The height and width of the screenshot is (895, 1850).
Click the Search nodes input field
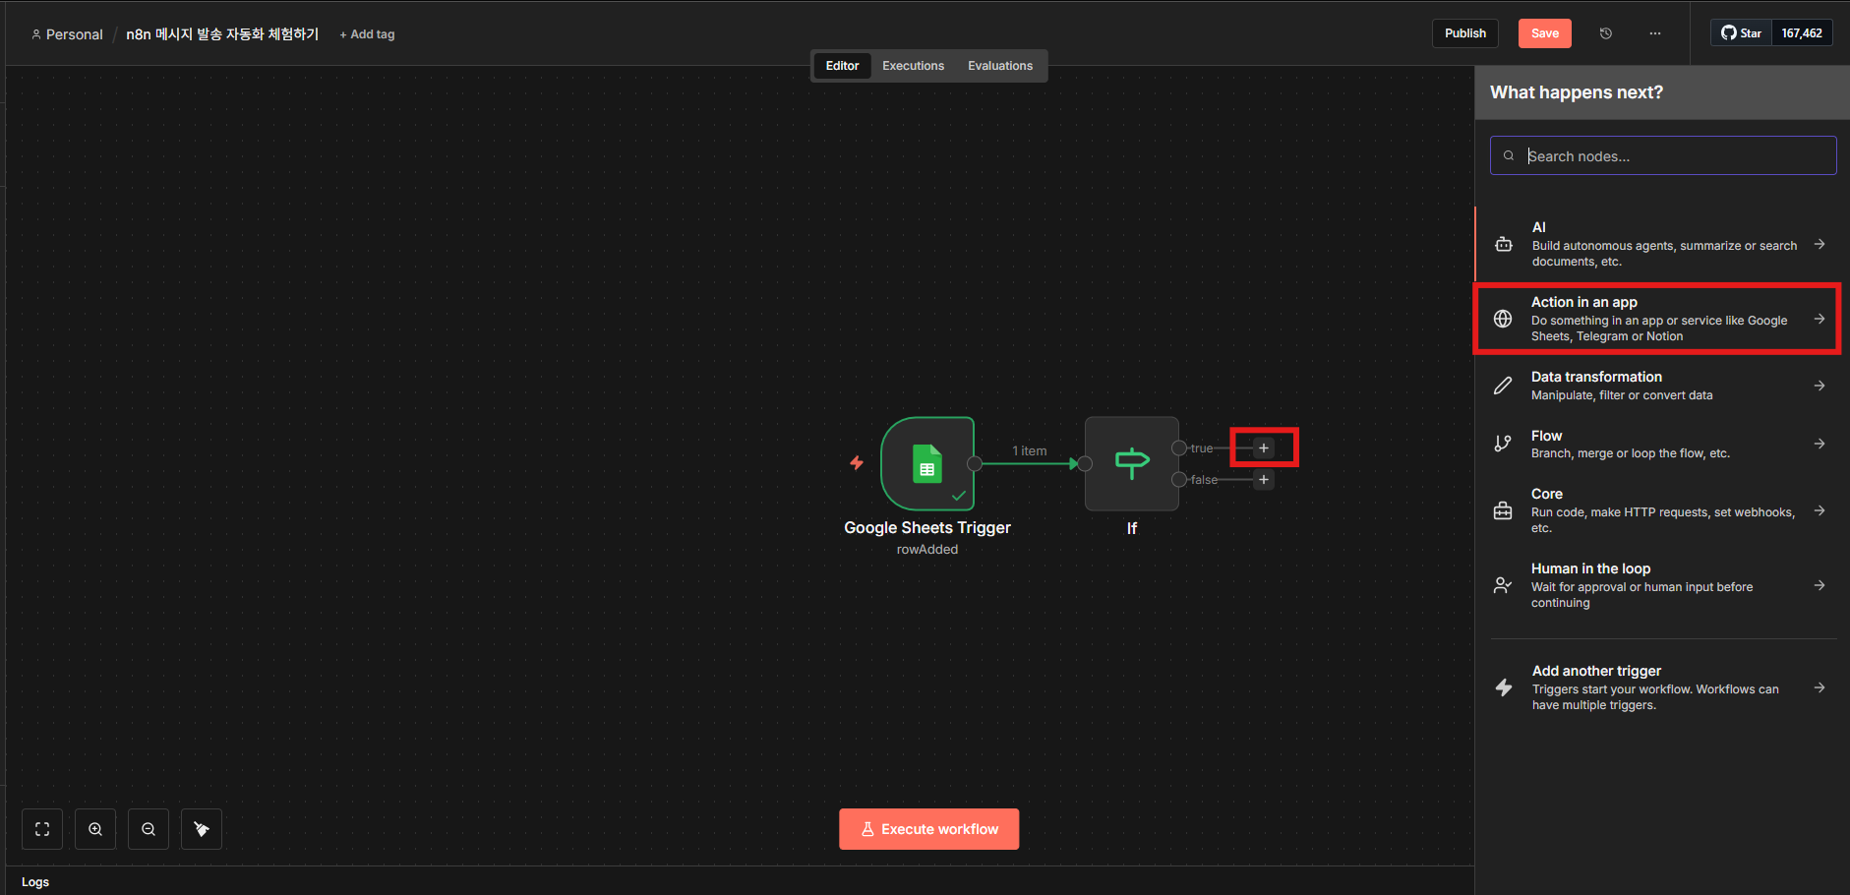coord(1672,156)
